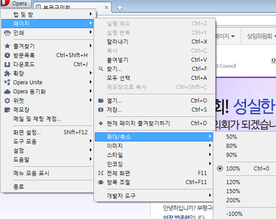
Task: Click the clock icon for 방문목록
Action: [x=7, y=55]
